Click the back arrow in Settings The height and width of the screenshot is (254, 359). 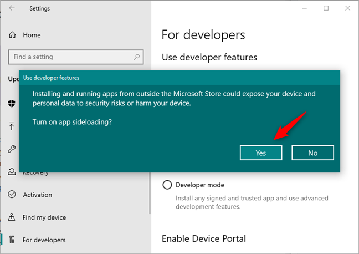click(x=12, y=8)
